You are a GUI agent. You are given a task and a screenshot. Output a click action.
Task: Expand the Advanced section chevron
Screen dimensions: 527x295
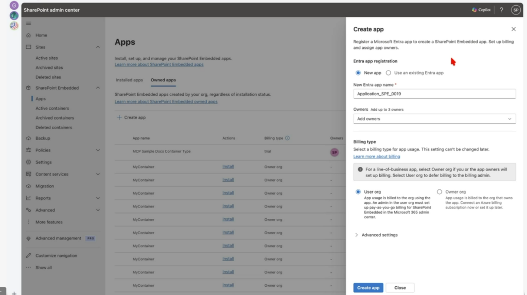point(98,210)
